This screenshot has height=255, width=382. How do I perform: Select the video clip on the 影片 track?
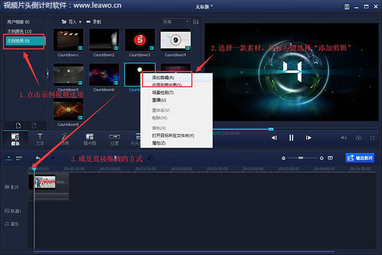pyautogui.click(x=52, y=182)
